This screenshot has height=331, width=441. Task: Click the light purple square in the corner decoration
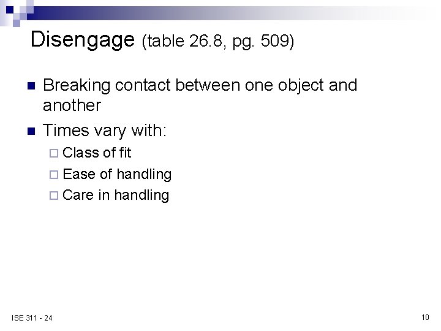click(17, 23)
